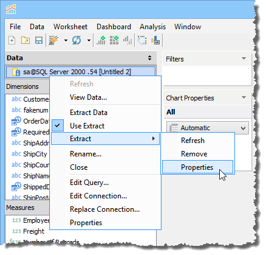266x255 pixels.
Task: Click the New Workbook toolbar icon
Action: point(12,40)
